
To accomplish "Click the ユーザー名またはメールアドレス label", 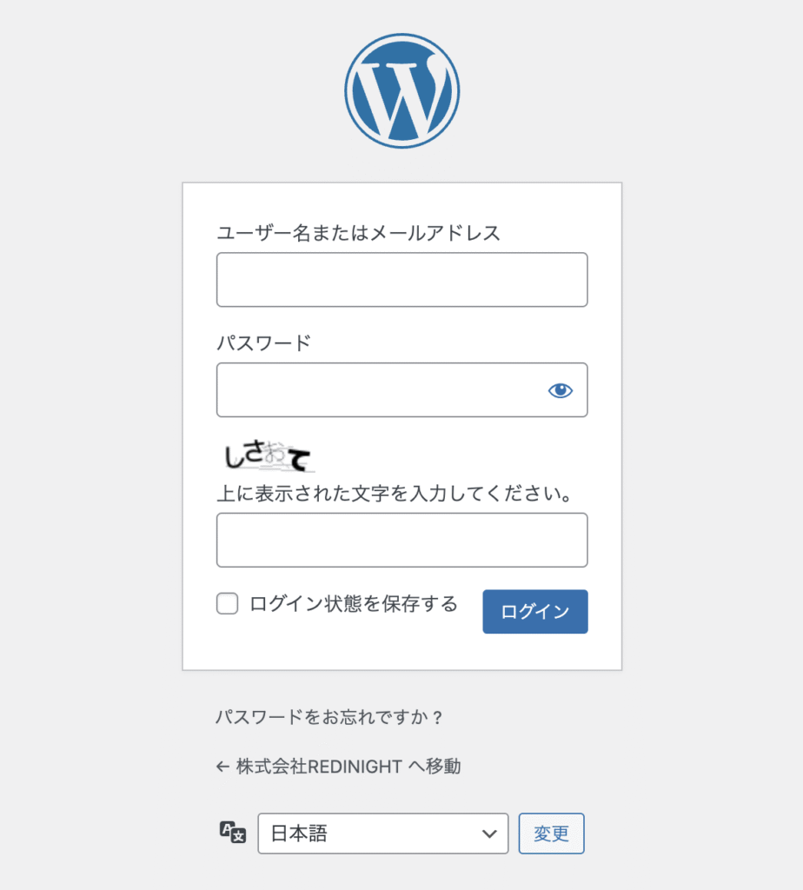I will pos(358,233).
